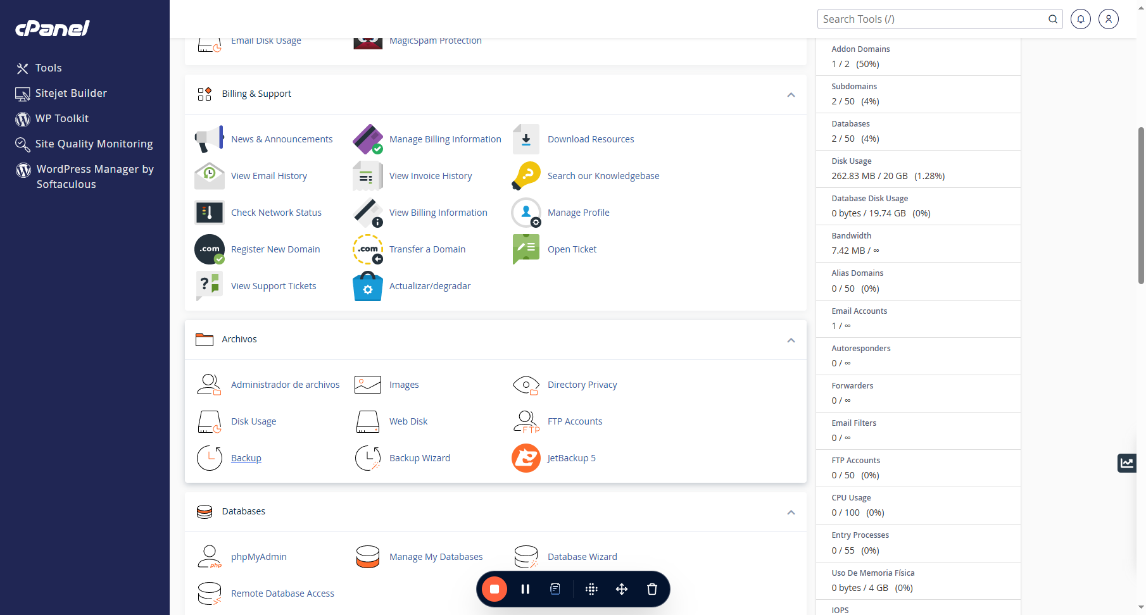This screenshot has width=1146, height=615.
Task: Open Sitejet Builder in the sidebar
Action: click(x=61, y=93)
